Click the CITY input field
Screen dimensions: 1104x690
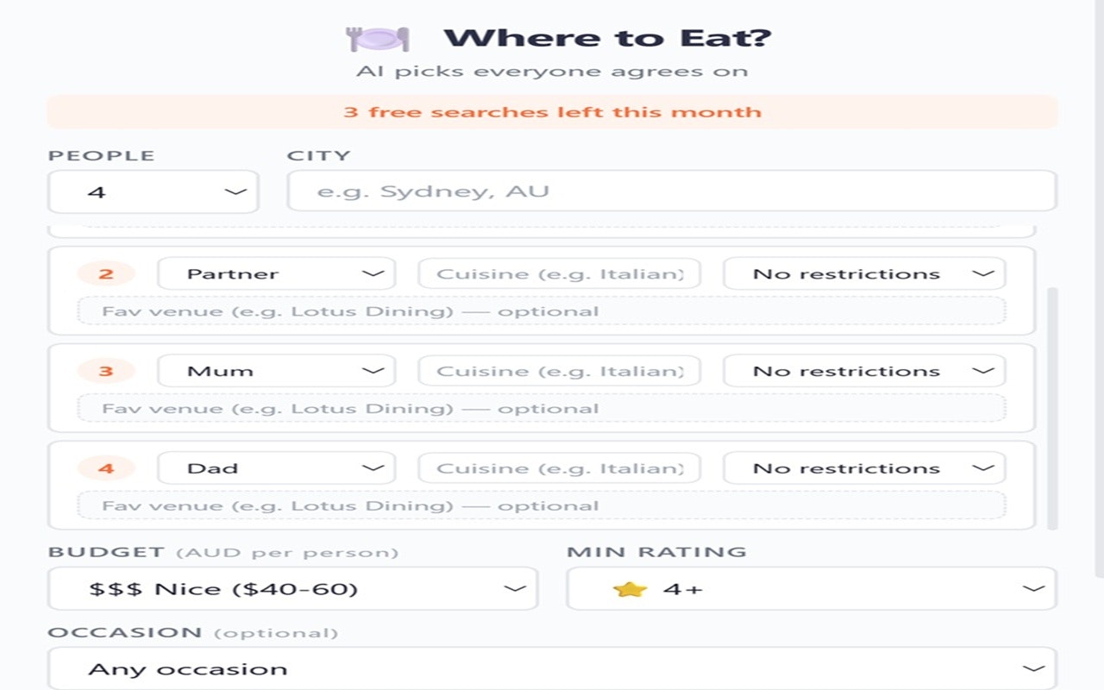coord(670,191)
